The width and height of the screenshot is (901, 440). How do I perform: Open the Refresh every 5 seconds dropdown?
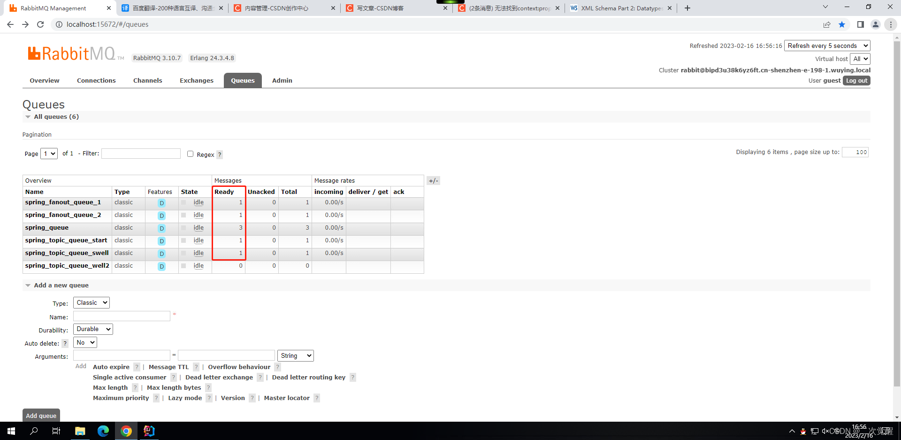(827, 46)
